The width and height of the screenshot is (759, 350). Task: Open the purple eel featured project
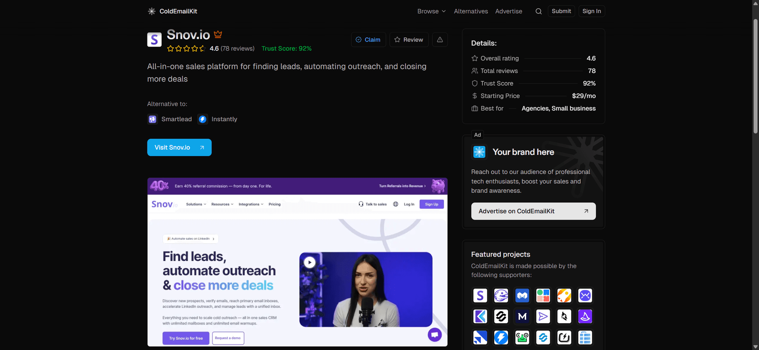click(x=501, y=295)
